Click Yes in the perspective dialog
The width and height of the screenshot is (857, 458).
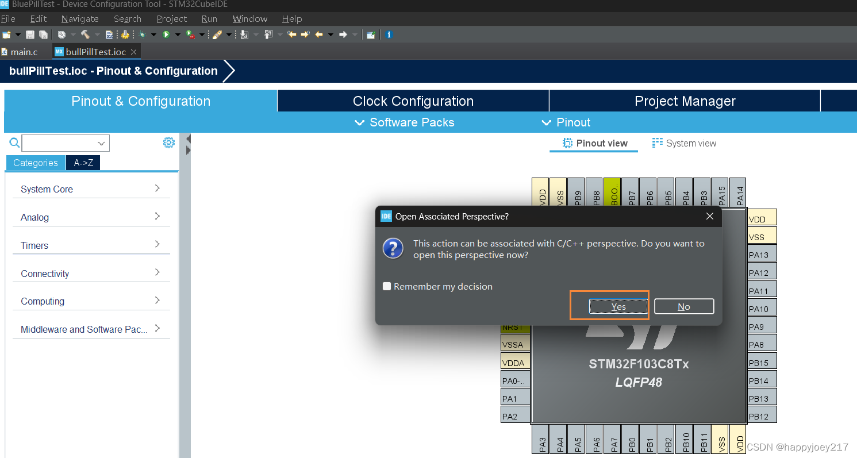click(618, 306)
